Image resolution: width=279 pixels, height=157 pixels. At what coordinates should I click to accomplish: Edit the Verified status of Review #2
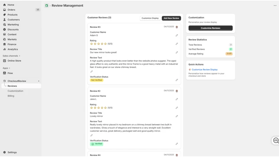177,144
